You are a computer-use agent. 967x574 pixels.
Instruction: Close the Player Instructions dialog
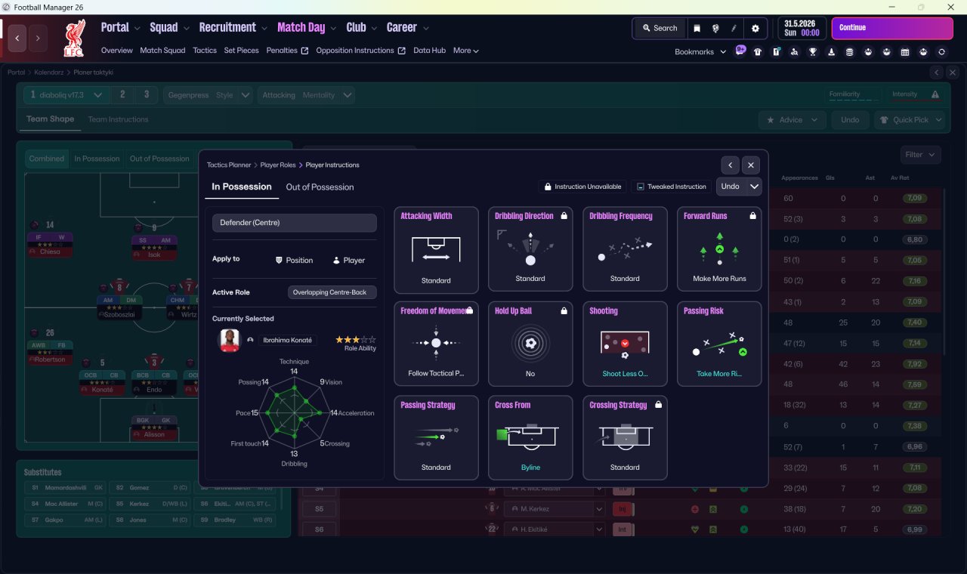(x=750, y=165)
